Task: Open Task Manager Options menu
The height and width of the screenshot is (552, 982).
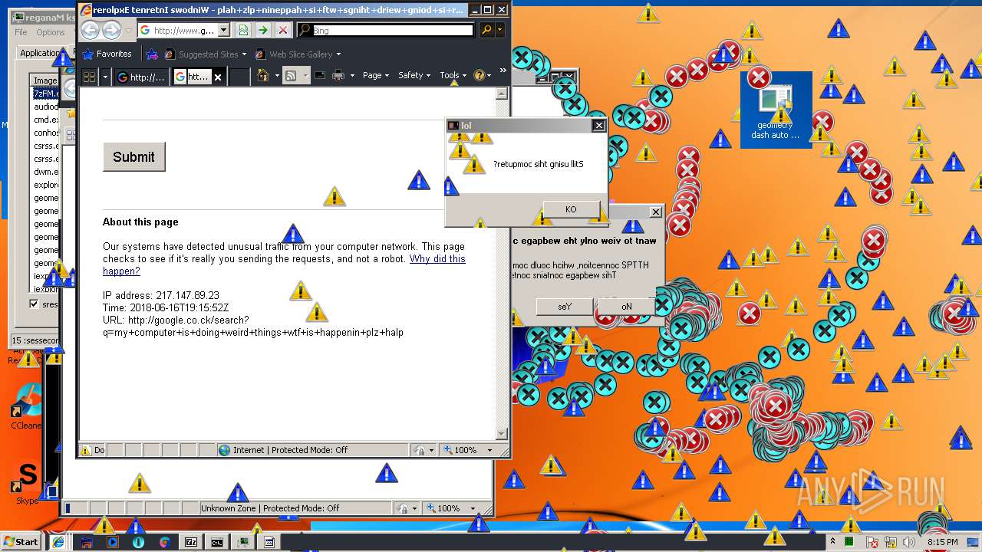Action: coord(51,32)
